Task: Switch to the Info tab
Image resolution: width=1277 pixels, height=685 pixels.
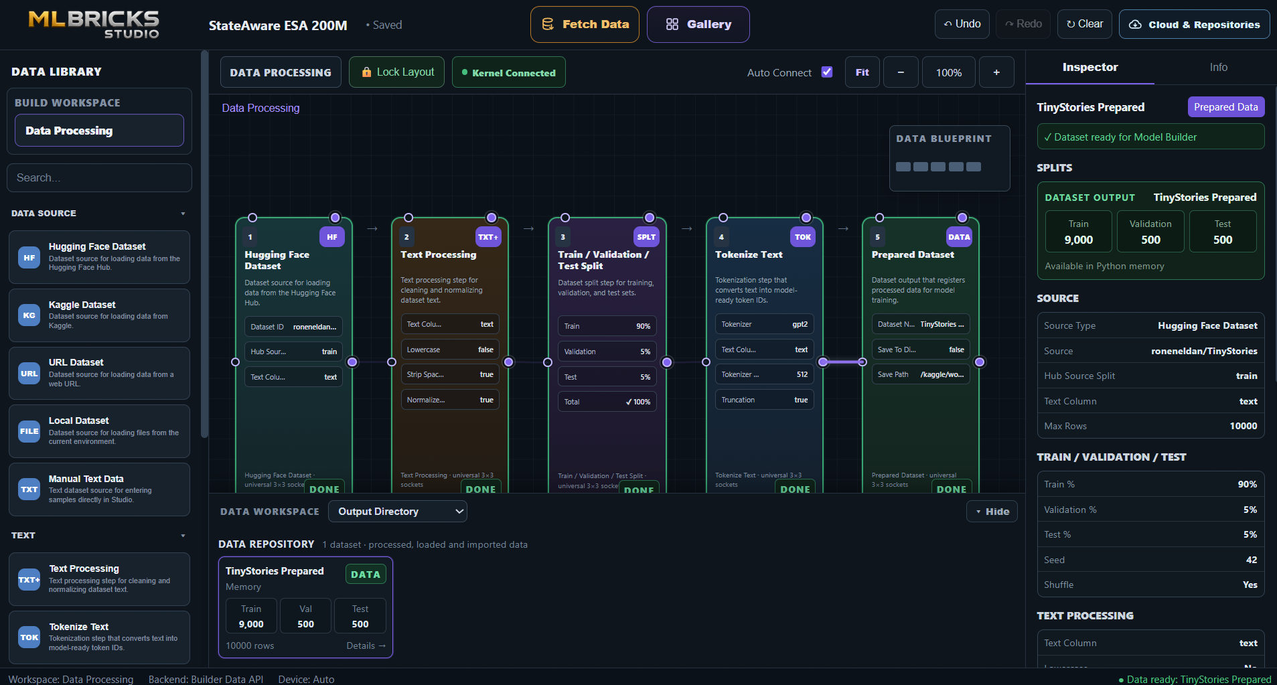Action: tap(1218, 67)
